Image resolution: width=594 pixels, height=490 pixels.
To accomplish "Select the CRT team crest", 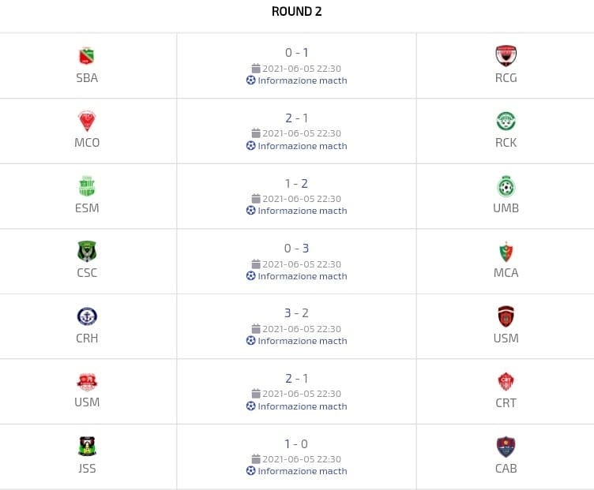I will (506, 381).
